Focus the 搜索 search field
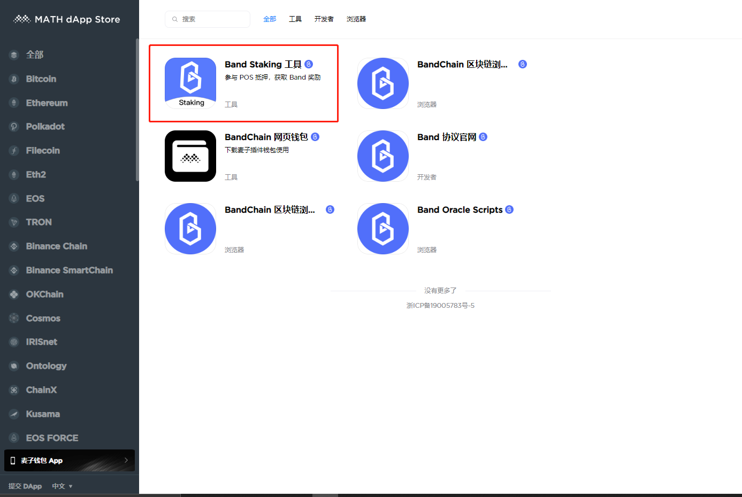The width and height of the screenshot is (742, 497). (208, 19)
